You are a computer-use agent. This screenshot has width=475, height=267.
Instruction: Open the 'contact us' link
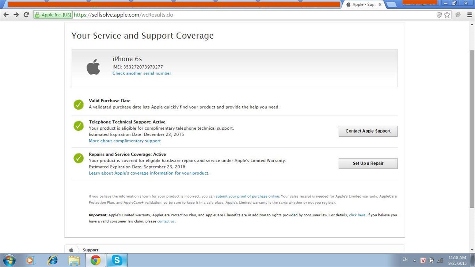coord(166,221)
